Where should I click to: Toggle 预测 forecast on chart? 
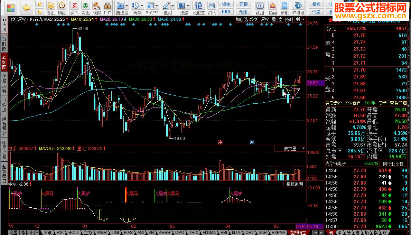(289, 19)
